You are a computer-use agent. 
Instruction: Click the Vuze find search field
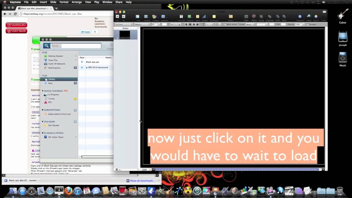coord(76,46)
